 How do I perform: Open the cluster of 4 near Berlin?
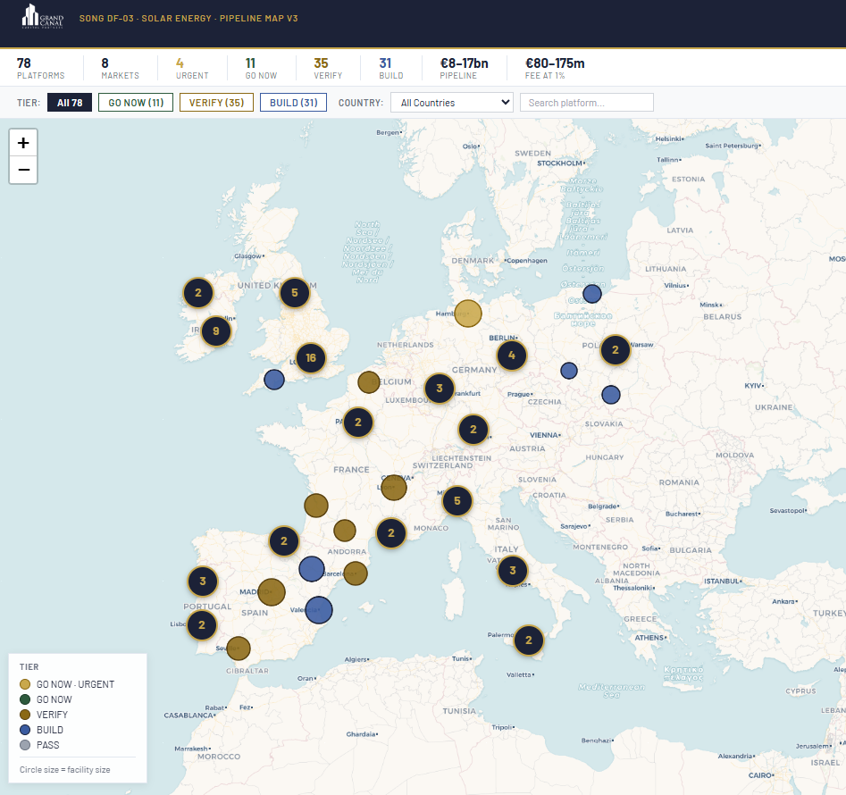pyautogui.click(x=512, y=356)
